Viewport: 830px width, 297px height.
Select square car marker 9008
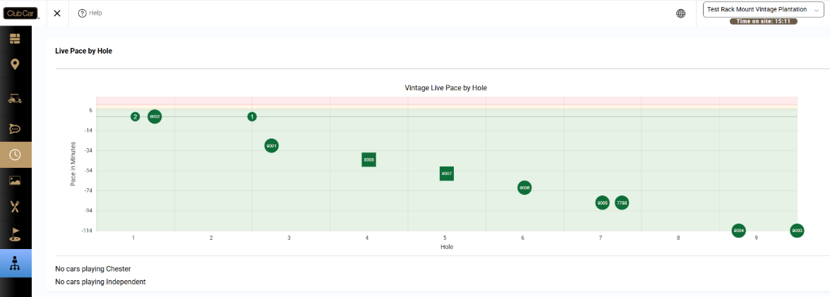[369, 159]
